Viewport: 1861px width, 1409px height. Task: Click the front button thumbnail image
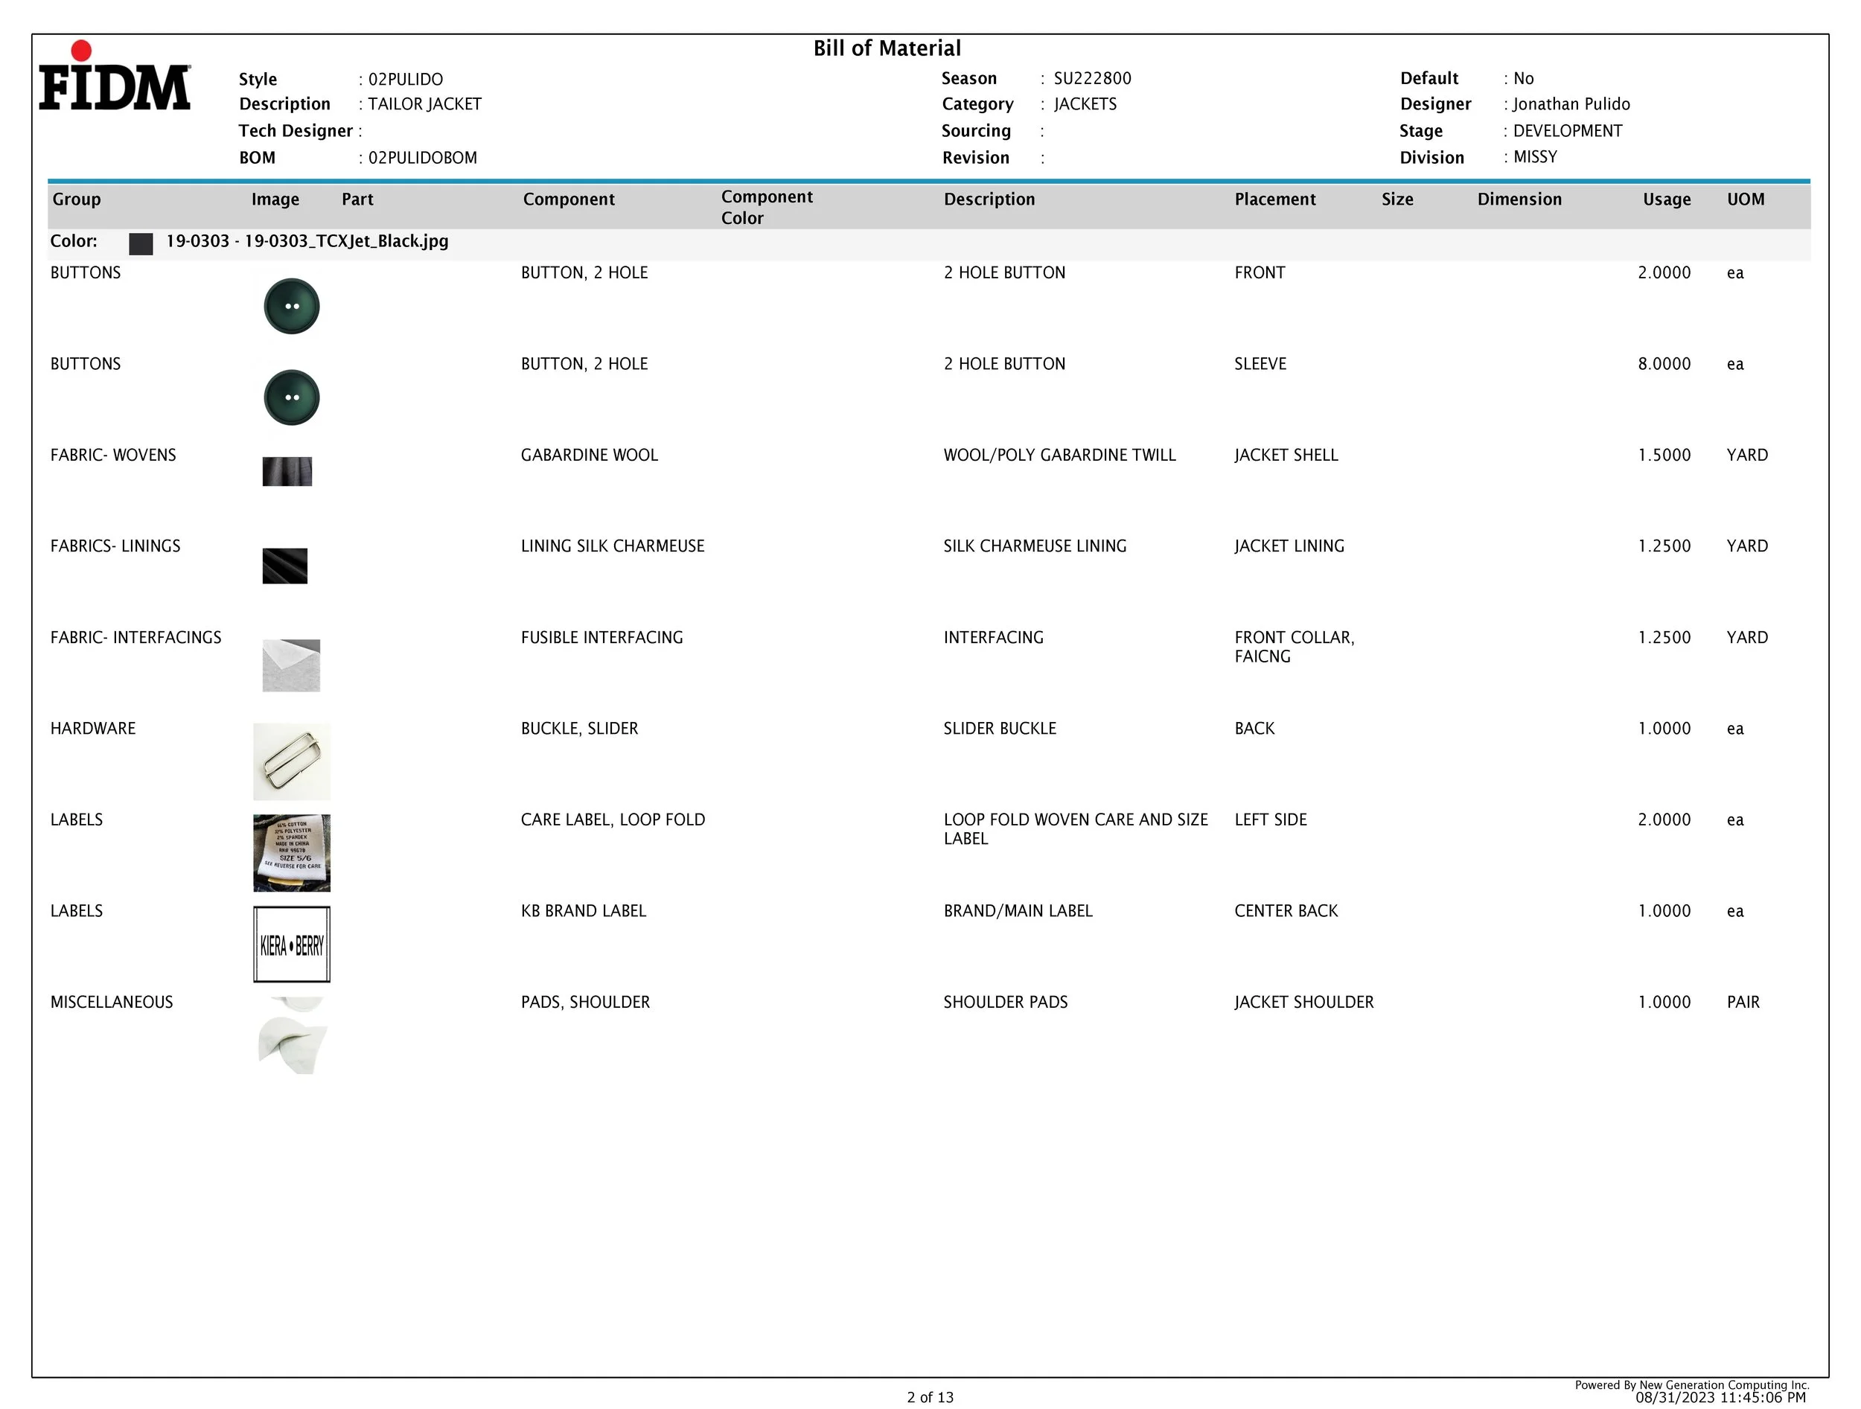pos(291,306)
